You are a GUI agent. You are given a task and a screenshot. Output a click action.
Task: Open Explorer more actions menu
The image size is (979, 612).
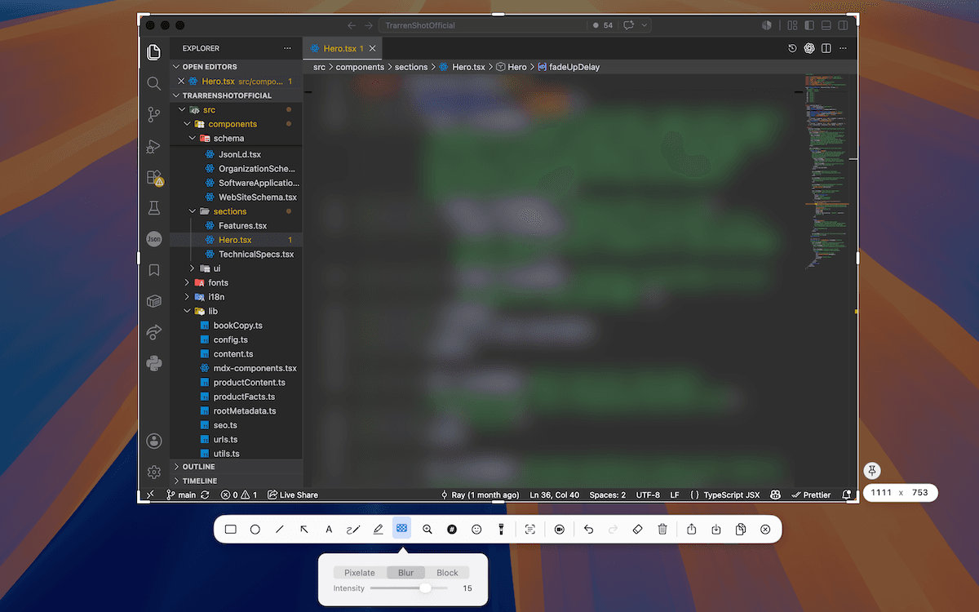click(287, 48)
